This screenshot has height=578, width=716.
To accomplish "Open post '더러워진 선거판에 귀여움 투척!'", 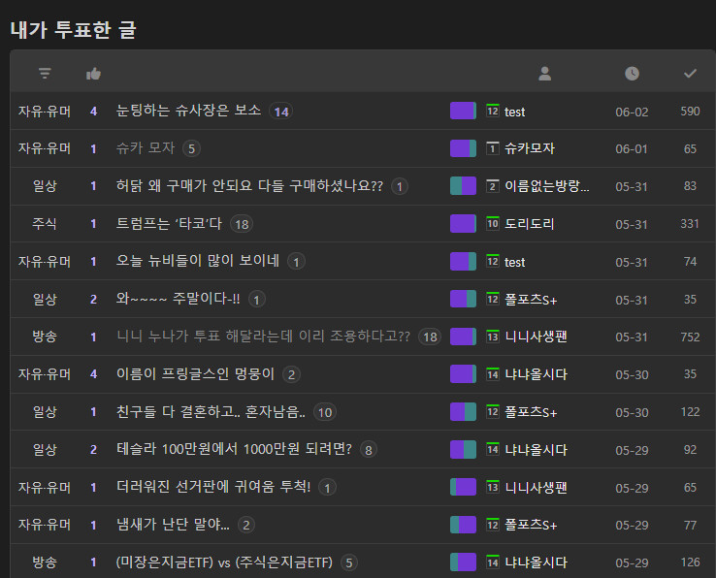I will click(x=213, y=487).
